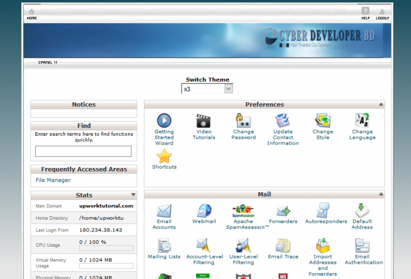Go to Home in top bar
The image size is (411, 279).
[x=32, y=14]
